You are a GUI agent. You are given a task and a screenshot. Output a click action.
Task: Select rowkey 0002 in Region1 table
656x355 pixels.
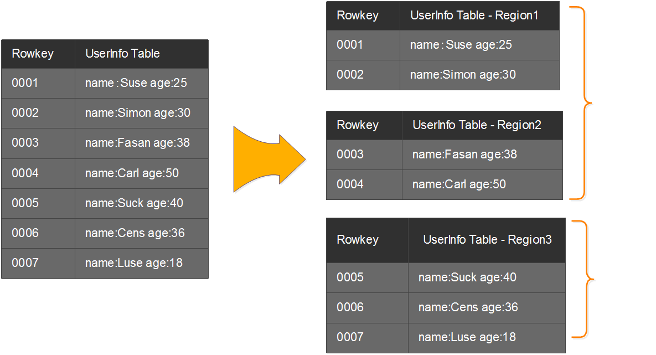[350, 75]
